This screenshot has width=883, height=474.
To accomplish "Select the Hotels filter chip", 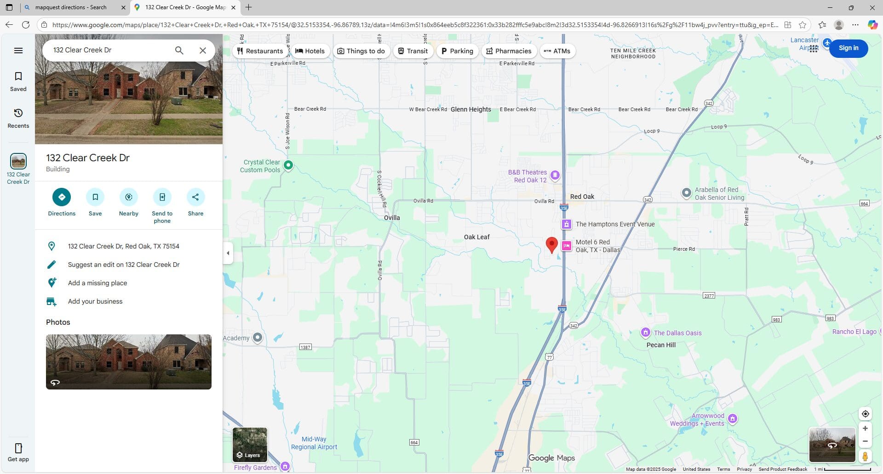I will coord(310,51).
